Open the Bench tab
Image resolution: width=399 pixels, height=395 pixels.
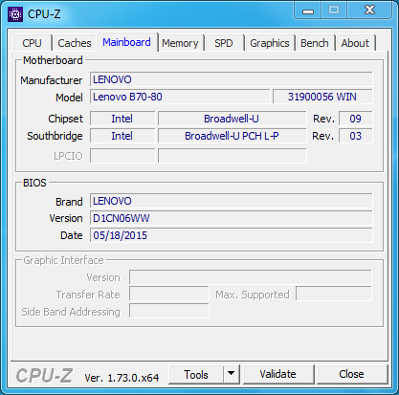315,43
